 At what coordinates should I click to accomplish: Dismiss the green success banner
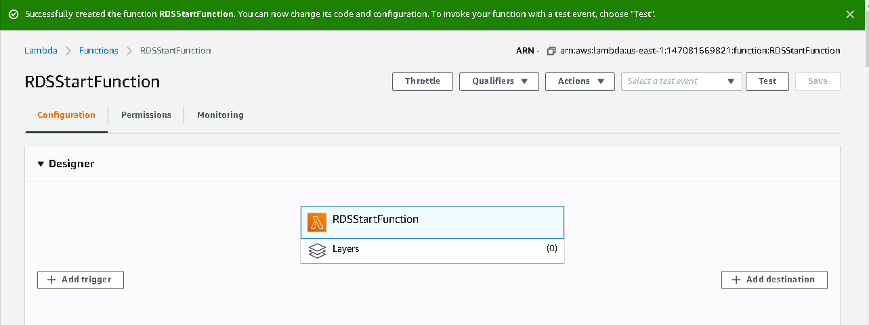coord(850,14)
